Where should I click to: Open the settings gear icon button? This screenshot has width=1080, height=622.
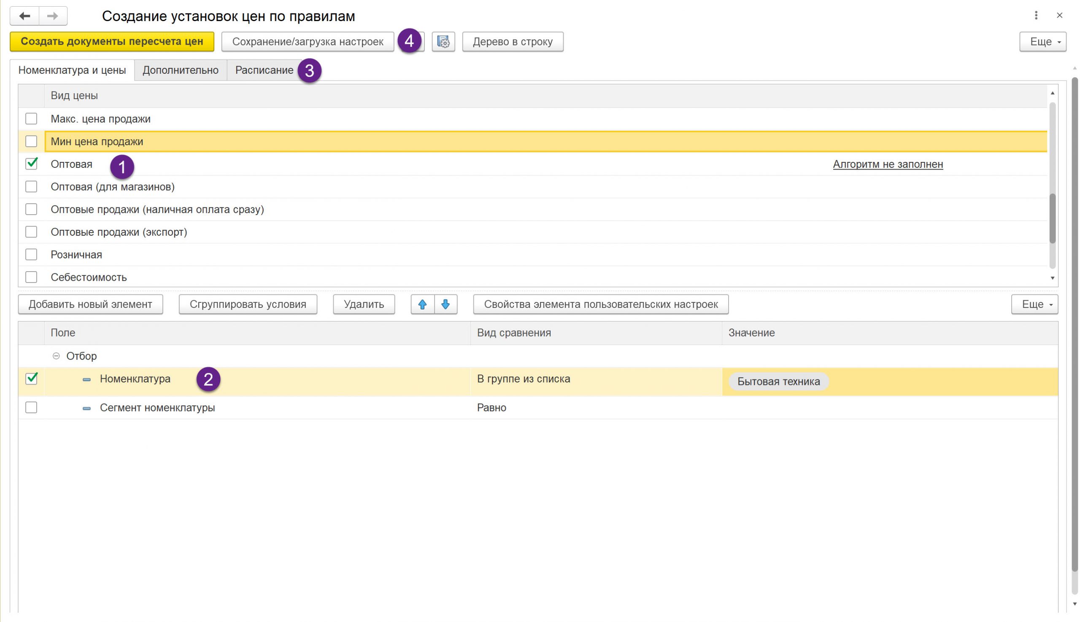tap(443, 41)
